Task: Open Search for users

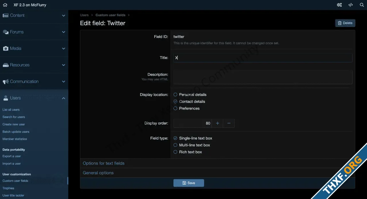Action: coord(14,117)
